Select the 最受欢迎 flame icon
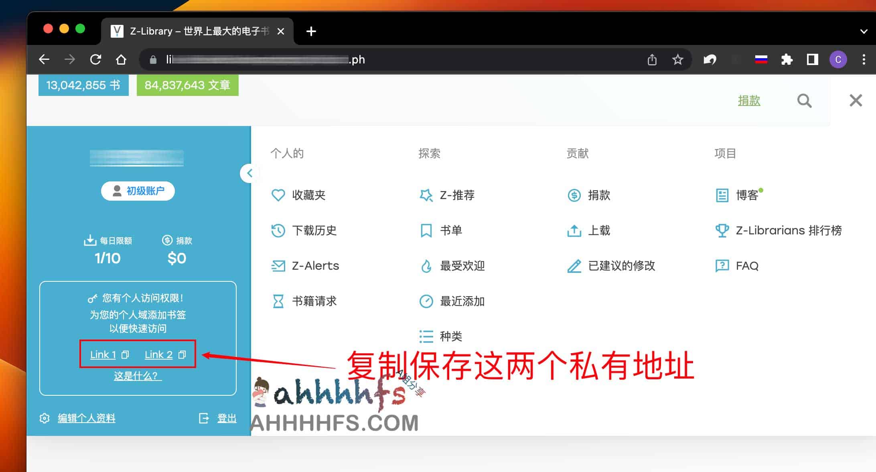 pos(426,266)
